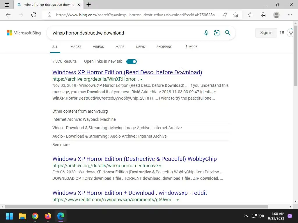The height and width of the screenshot is (223, 298).
Task: View site information lock icon
Action: (49, 15)
